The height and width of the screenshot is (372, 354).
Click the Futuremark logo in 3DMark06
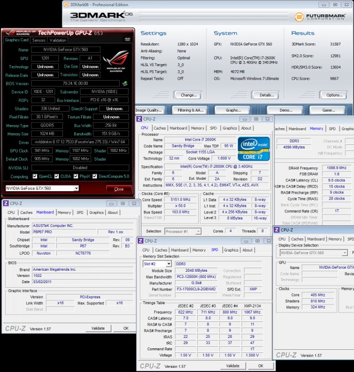(x=320, y=17)
